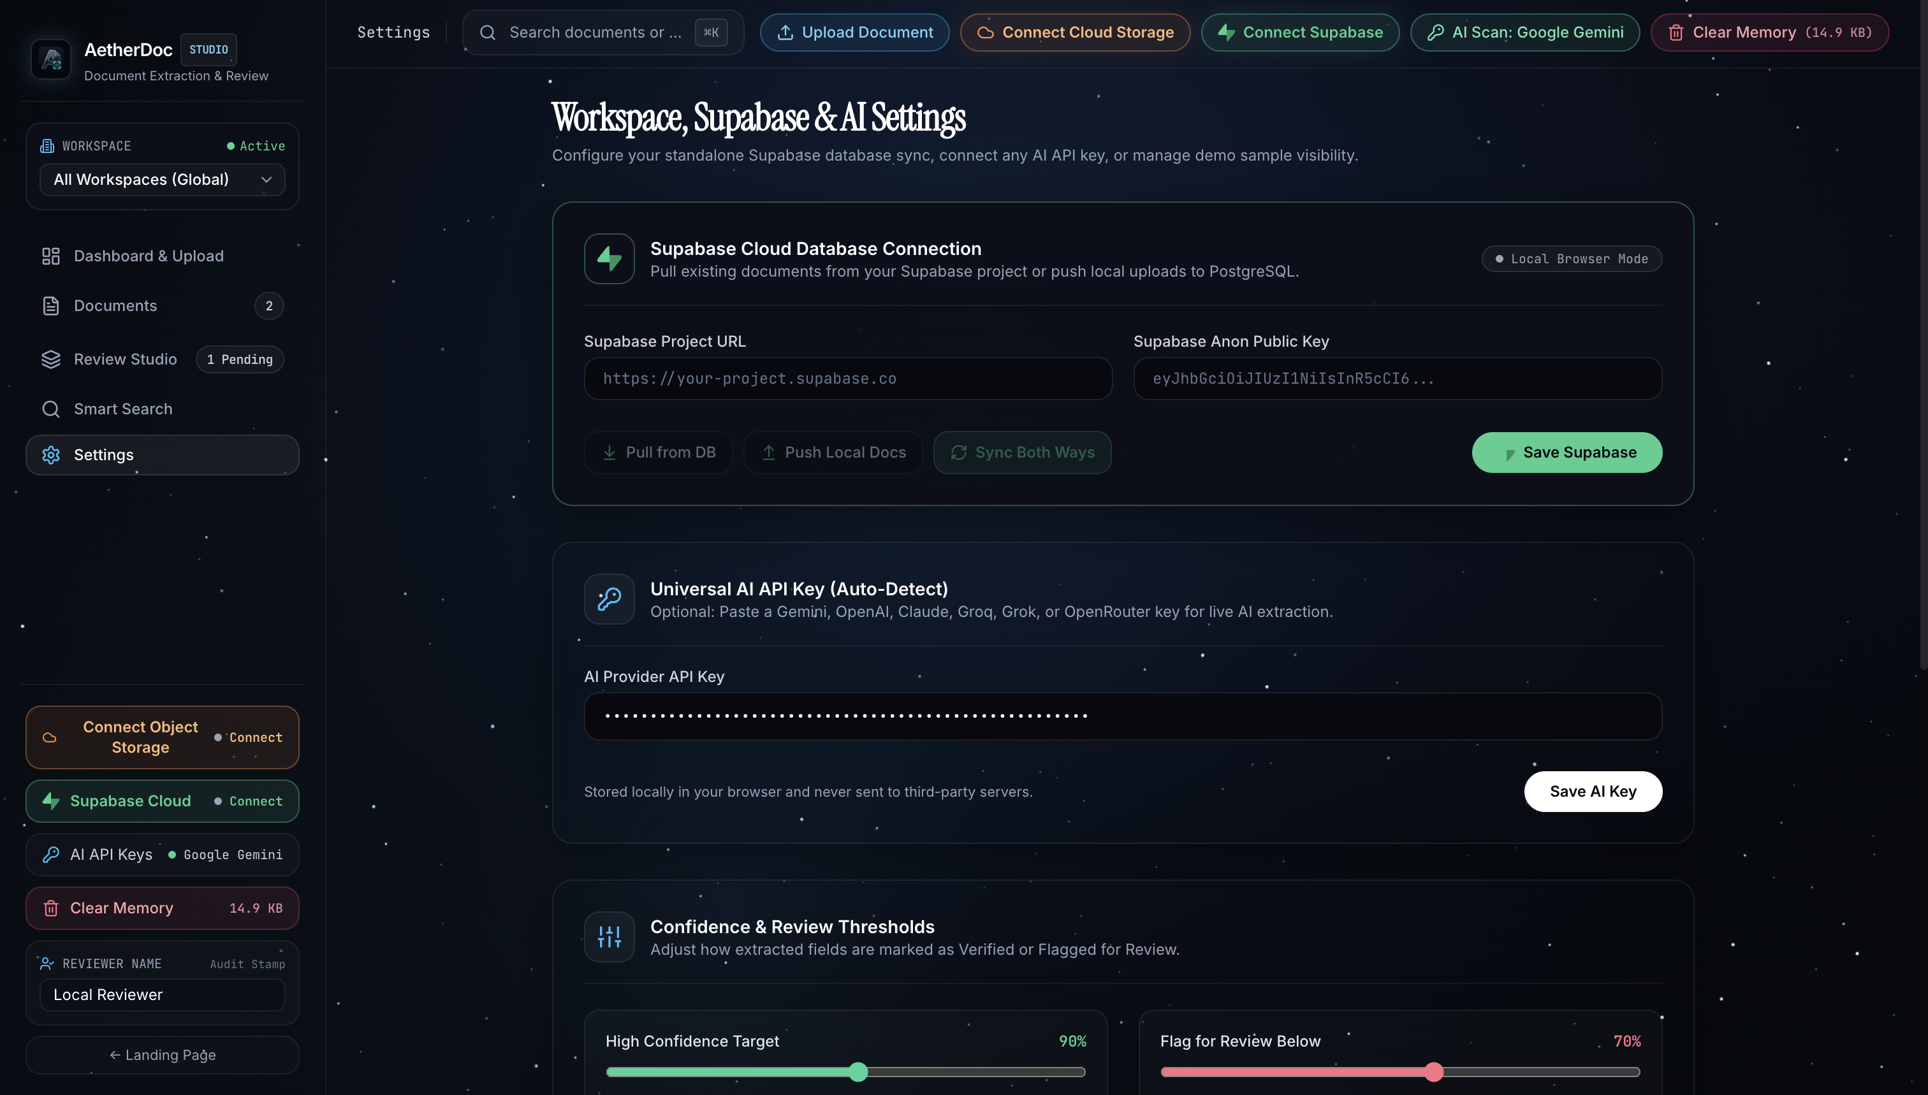Viewport: 1928px width, 1095px height.
Task: Click the search magnifier icon in the top bar
Action: click(488, 33)
